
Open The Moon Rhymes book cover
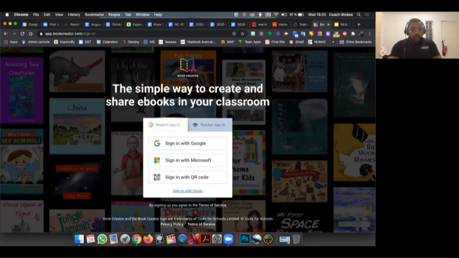(x=354, y=152)
